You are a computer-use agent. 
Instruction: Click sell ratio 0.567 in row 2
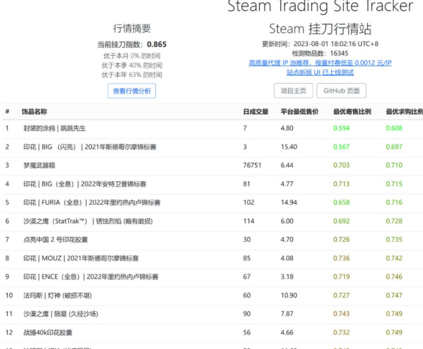tap(341, 147)
